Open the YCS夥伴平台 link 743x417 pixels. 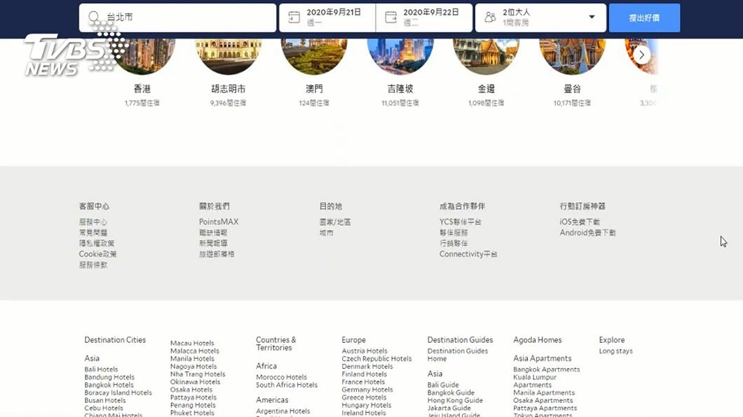click(460, 222)
